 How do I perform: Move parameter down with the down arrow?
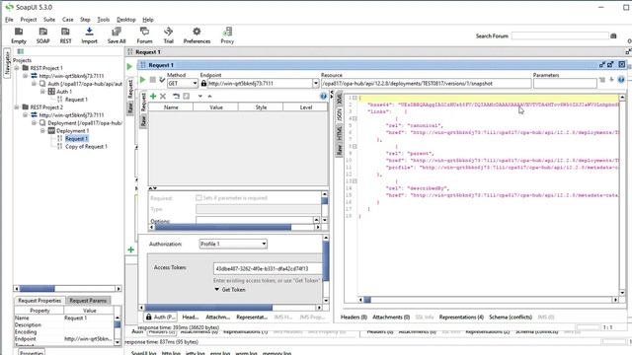tap(199, 97)
